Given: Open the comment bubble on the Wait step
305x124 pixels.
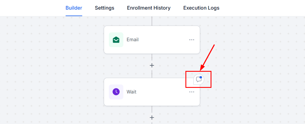Looking at the screenshot, I should point(199,79).
